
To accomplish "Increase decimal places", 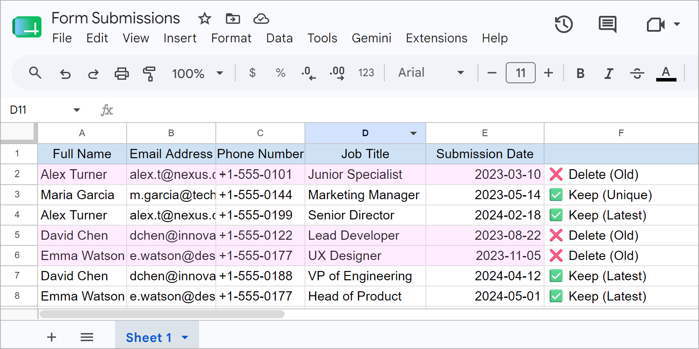I will click(337, 73).
